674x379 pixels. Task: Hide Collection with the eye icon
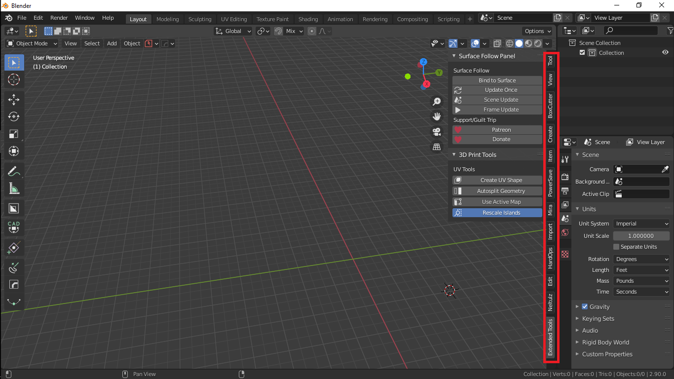(x=665, y=53)
